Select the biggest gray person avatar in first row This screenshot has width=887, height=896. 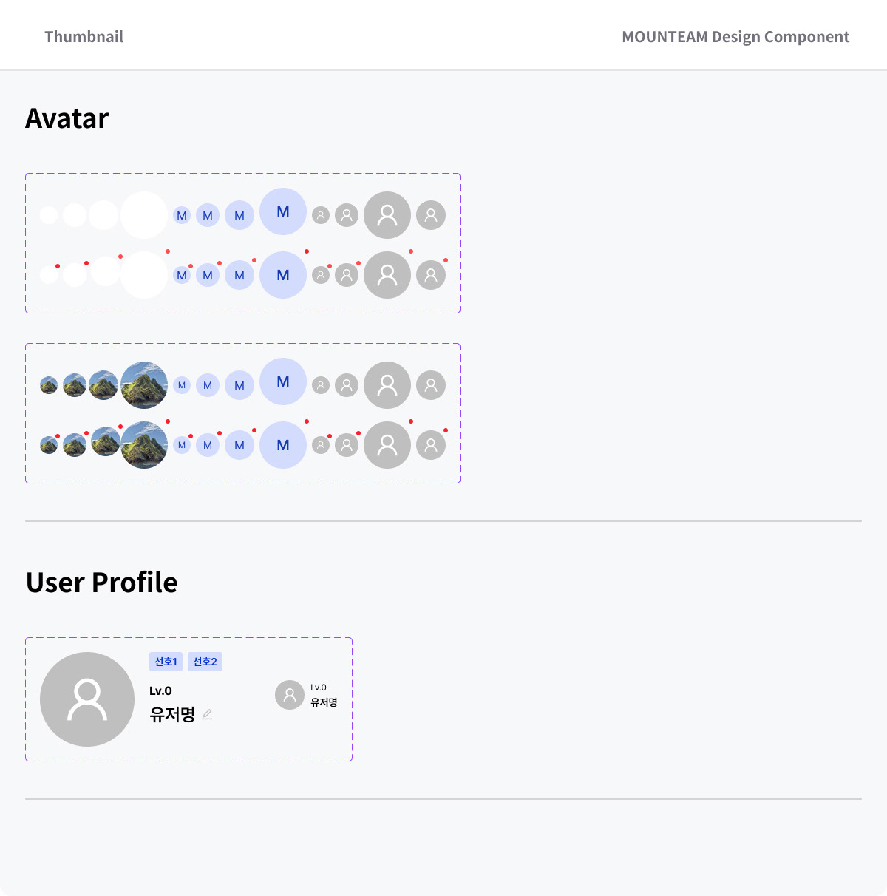click(x=387, y=215)
